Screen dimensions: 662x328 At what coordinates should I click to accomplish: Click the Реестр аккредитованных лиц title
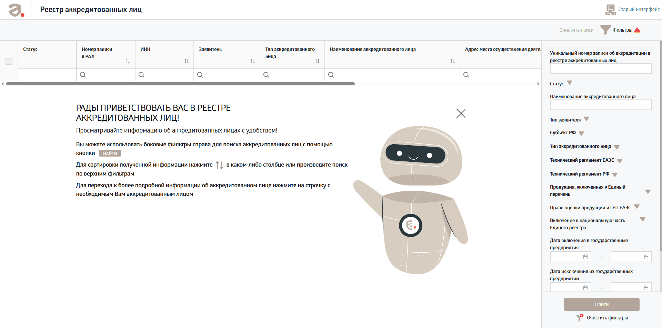[x=91, y=10]
